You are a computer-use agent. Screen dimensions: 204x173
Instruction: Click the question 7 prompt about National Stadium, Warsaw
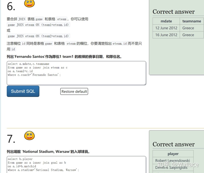click(48, 152)
